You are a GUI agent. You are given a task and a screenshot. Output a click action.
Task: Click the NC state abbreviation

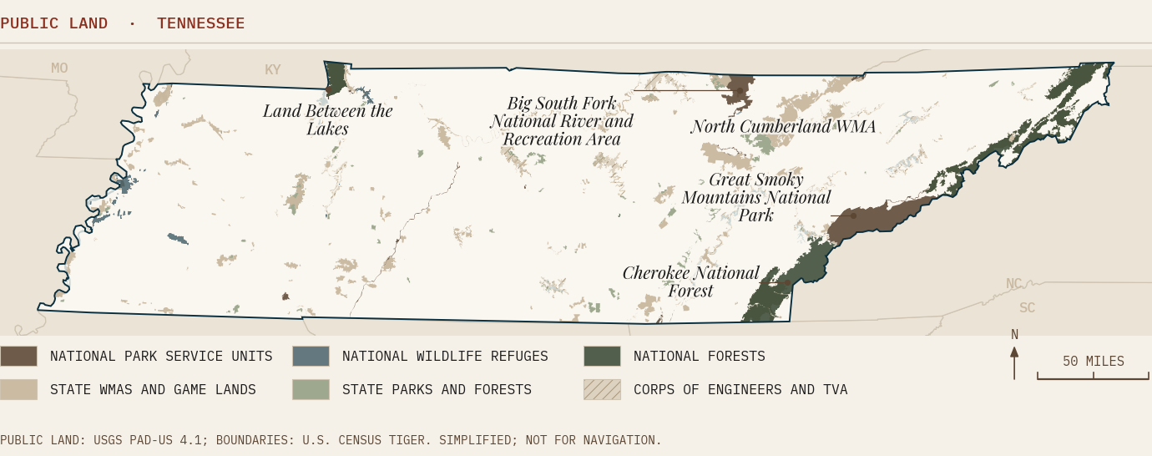coord(1013,284)
